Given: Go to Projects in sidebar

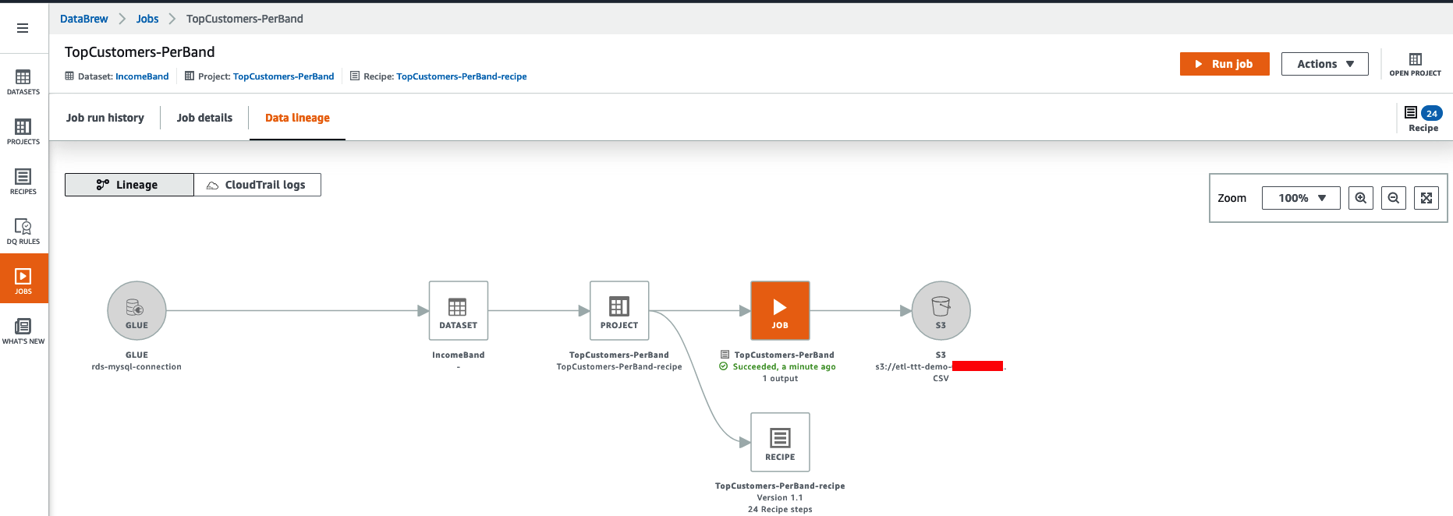Looking at the screenshot, I should coord(23,132).
